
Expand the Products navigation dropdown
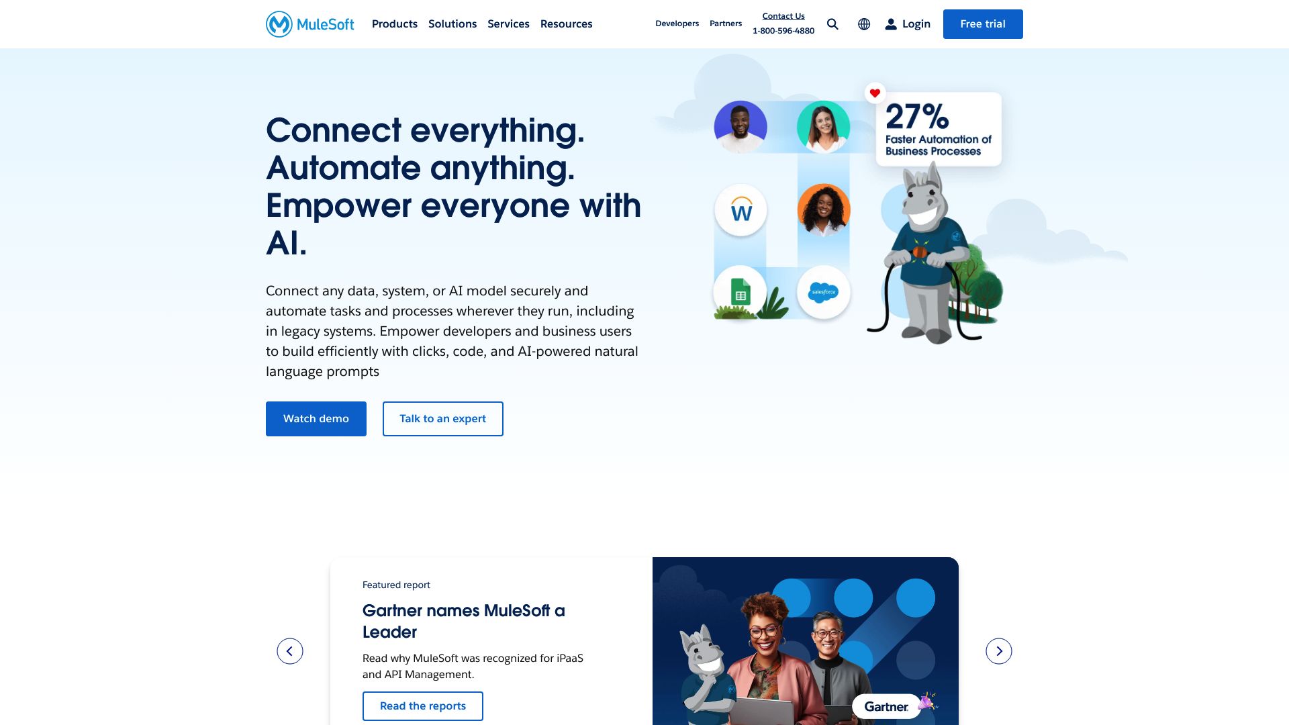(395, 24)
